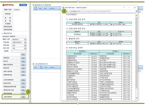Click the phone icon beside 041)750-6794
This screenshot has height=107, width=145.
coord(111,44)
